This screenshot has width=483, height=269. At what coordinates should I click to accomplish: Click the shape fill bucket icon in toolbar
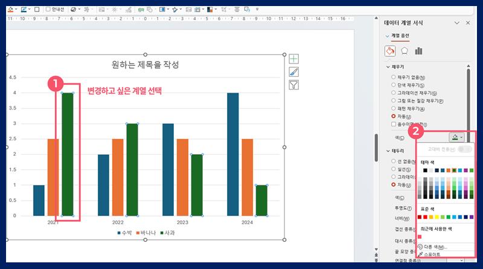[10, 10]
